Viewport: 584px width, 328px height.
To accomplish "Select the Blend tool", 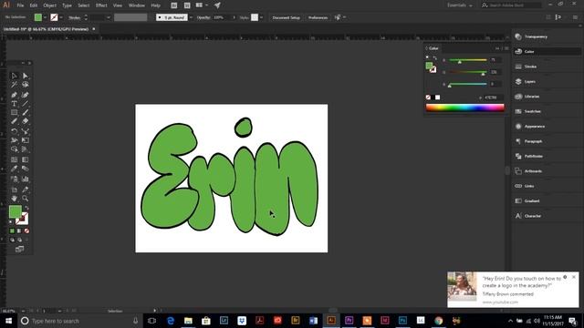I will point(26,169).
